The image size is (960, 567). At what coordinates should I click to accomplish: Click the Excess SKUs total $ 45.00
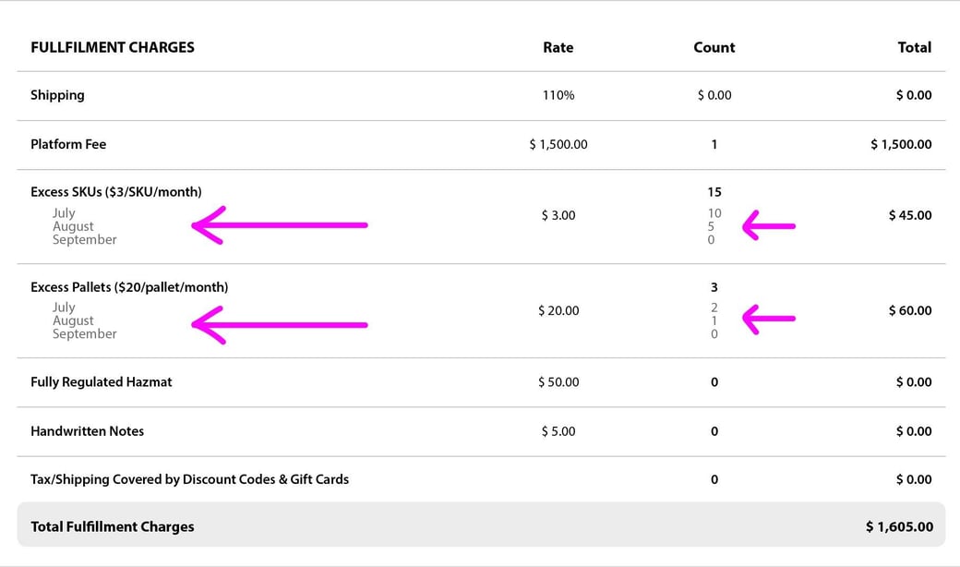point(910,215)
